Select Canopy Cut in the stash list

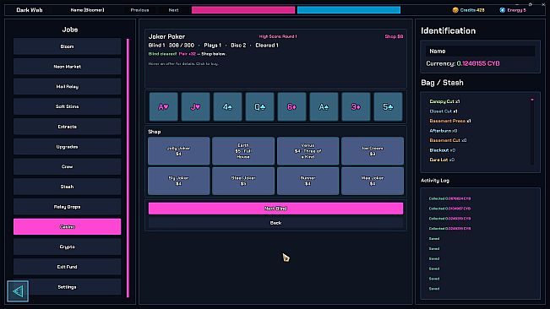pos(444,101)
